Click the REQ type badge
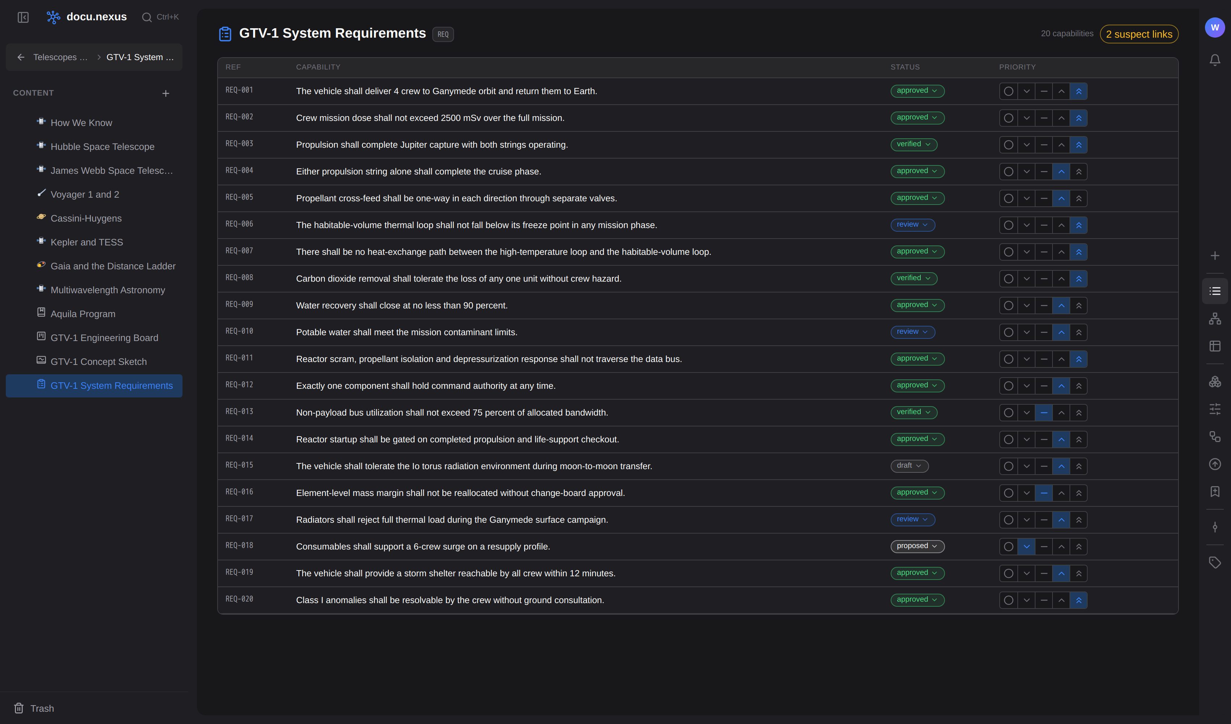This screenshot has height=724, width=1231. [442, 34]
